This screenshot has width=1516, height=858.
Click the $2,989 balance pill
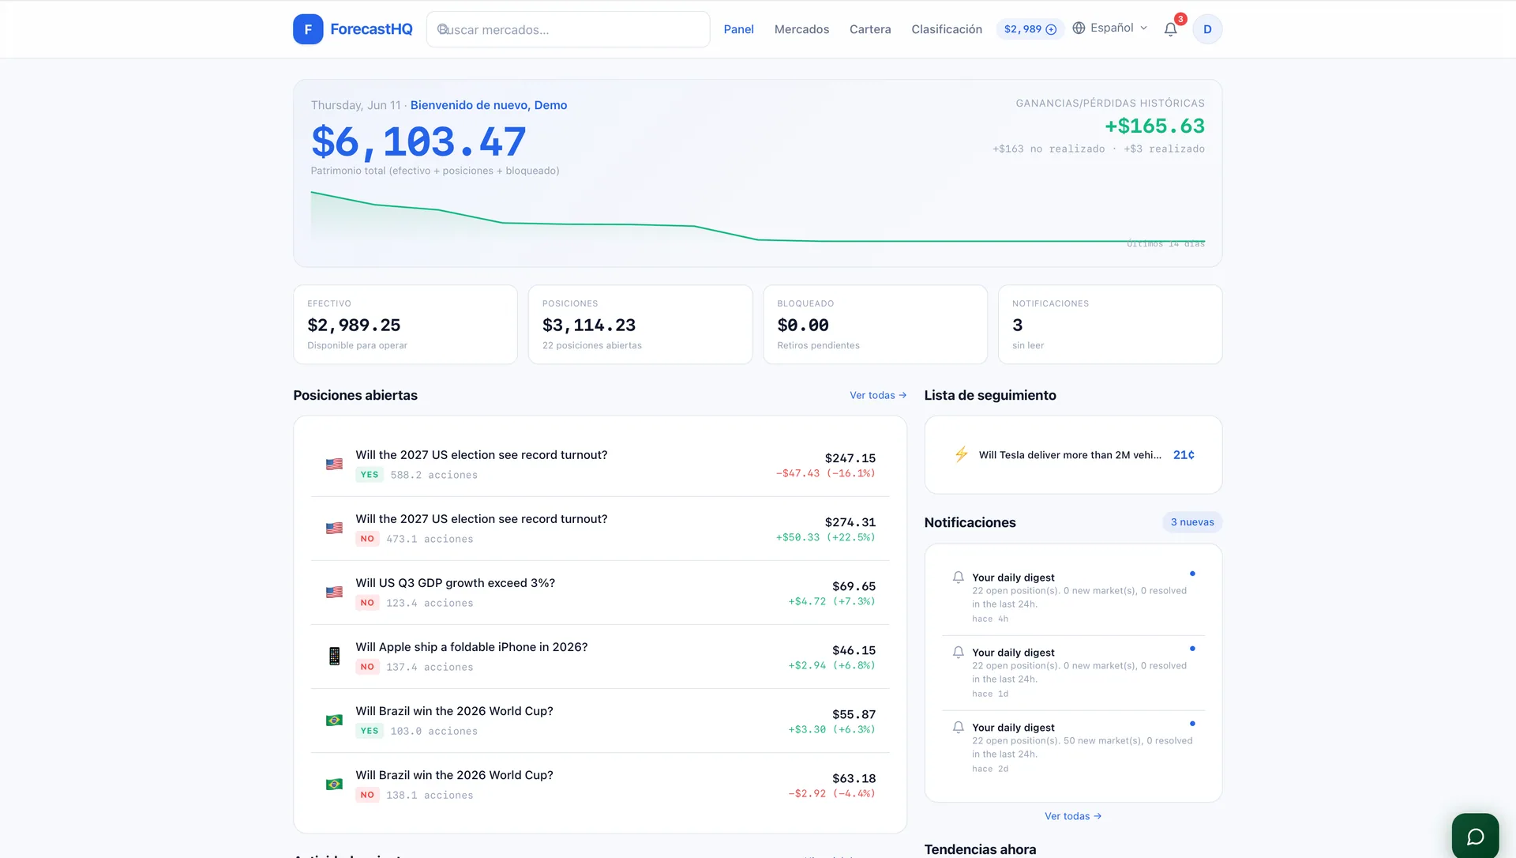pyautogui.click(x=1030, y=29)
